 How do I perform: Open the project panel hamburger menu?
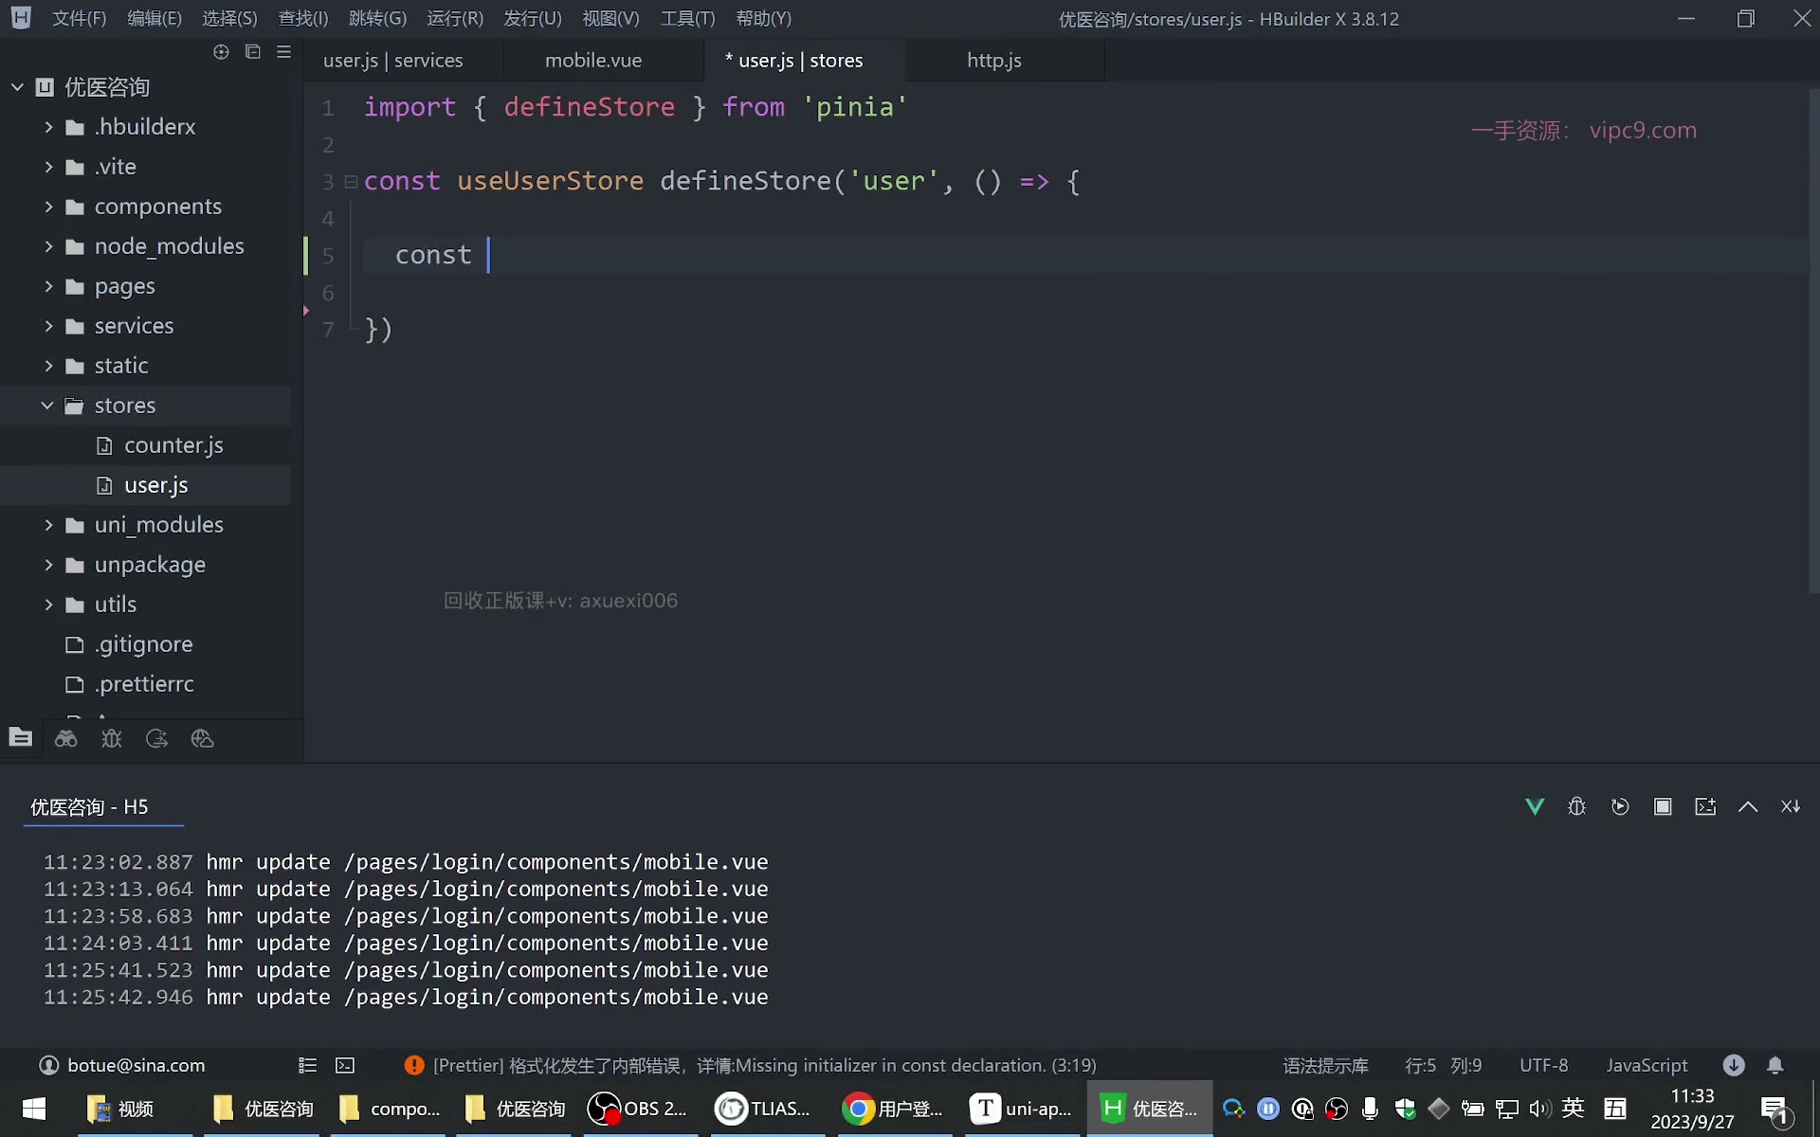point(283,52)
